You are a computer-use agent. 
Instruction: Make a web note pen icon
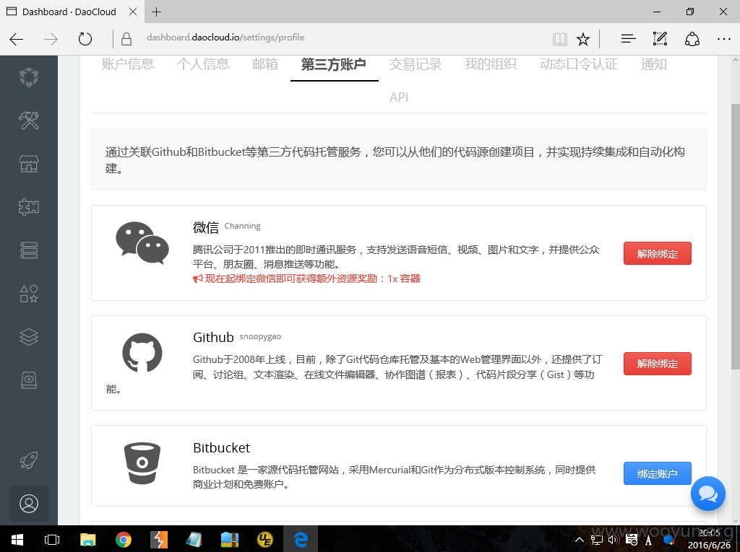pos(660,39)
